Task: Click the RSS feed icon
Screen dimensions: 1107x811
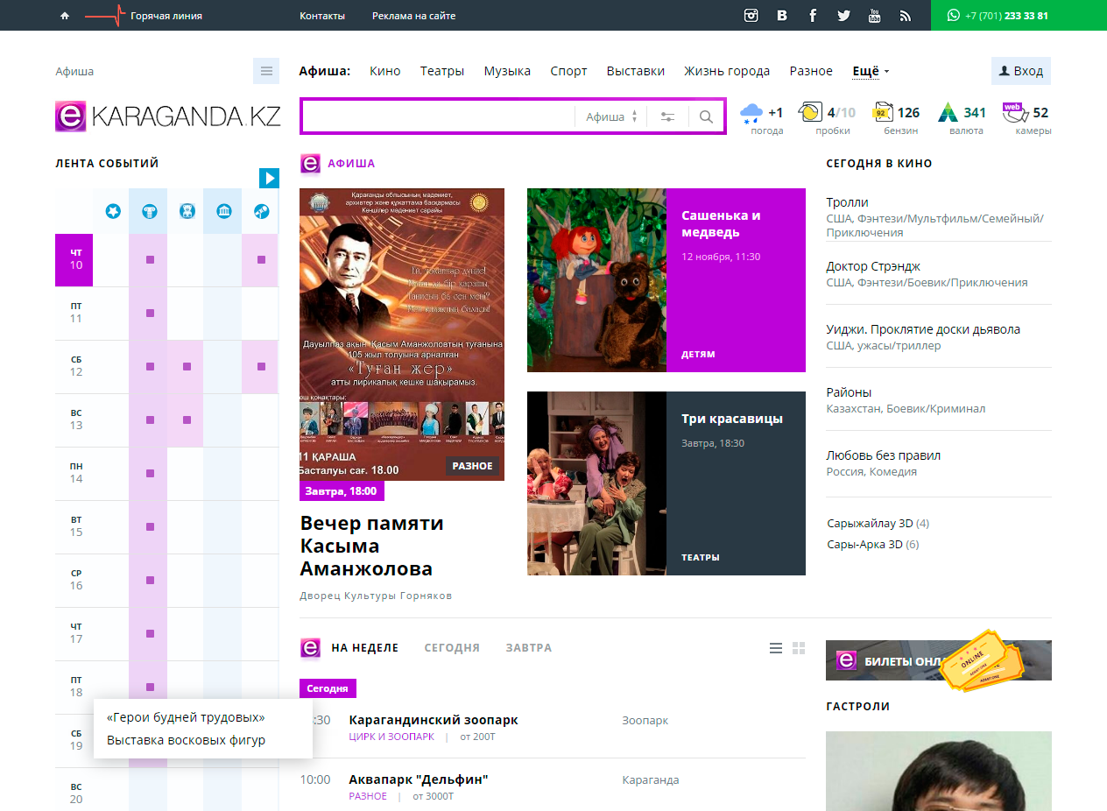Action: 906,16
